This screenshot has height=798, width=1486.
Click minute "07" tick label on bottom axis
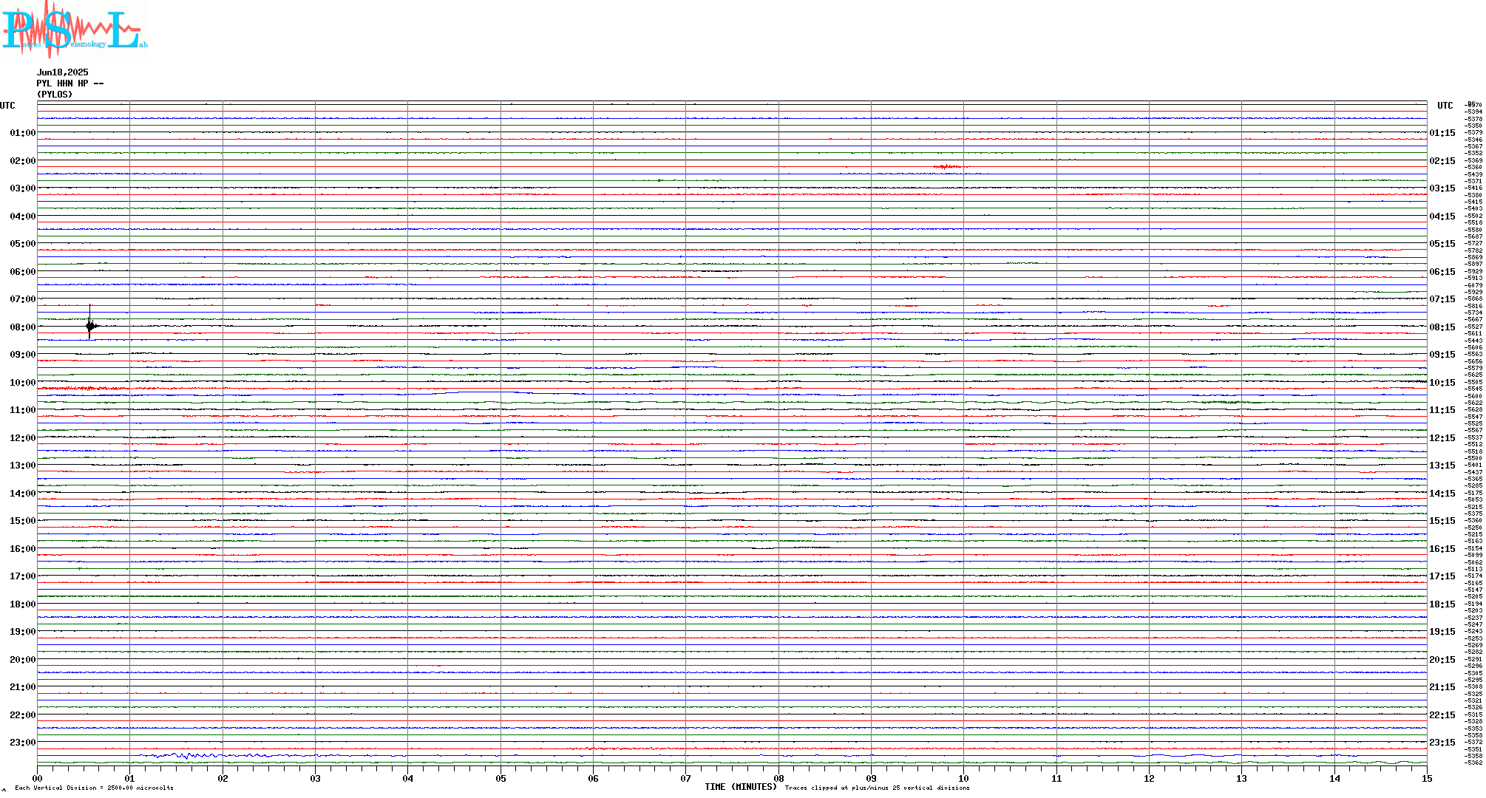[x=686, y=778]
